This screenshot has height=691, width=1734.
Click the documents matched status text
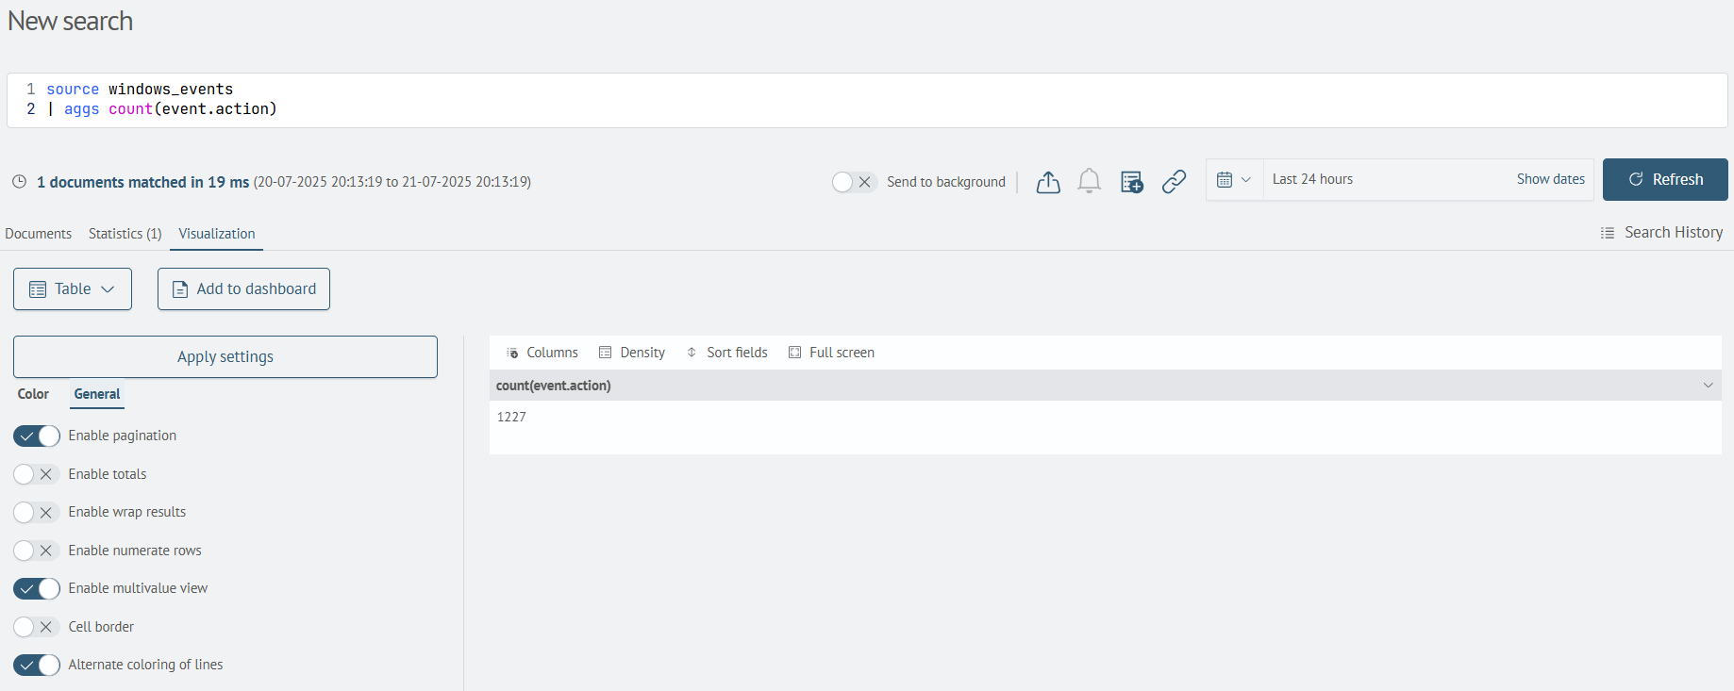tap(142, 182)
